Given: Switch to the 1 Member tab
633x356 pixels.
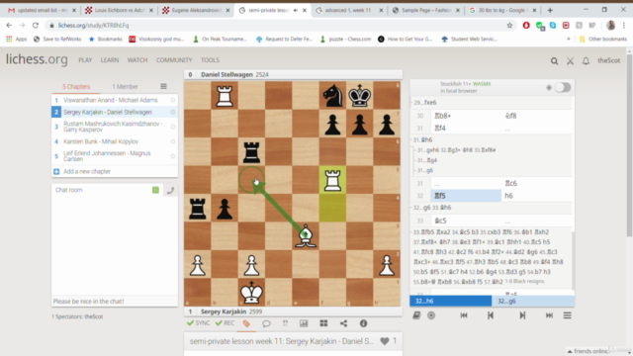Looking at the screenshot, I should pos(125,86).
